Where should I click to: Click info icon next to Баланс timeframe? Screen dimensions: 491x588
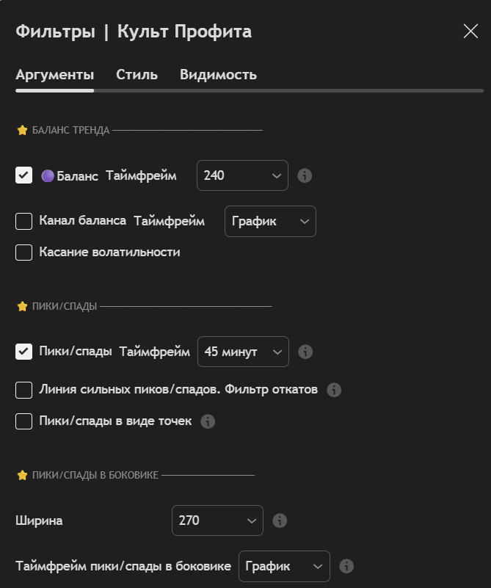tap(305, 176)
